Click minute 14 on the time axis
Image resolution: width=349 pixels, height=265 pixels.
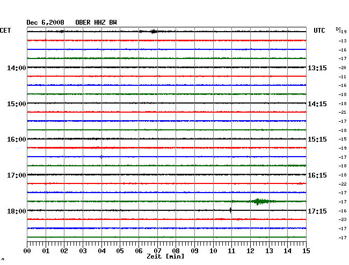[287, 251]
